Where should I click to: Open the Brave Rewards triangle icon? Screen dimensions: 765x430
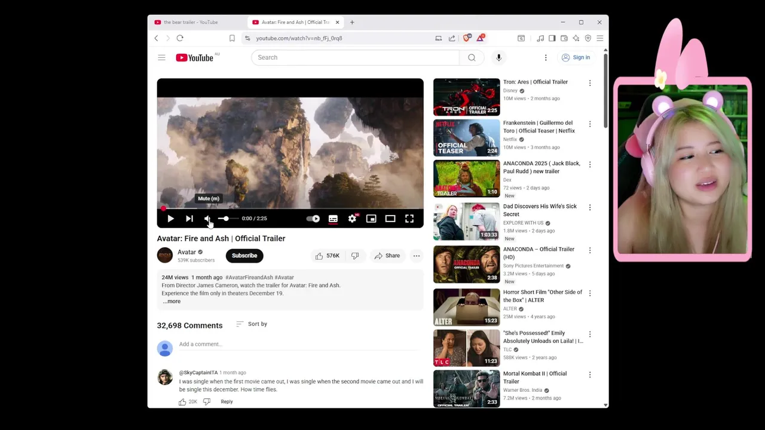(x=480, y=38)
